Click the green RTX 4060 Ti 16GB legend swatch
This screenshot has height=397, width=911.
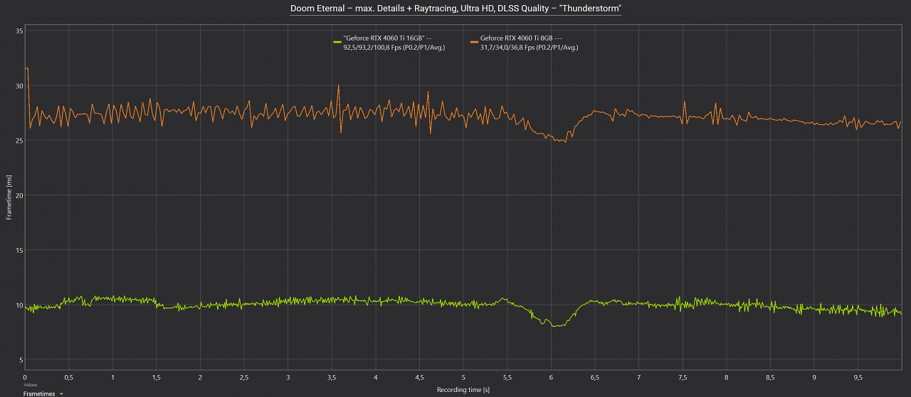pos(337,43)
